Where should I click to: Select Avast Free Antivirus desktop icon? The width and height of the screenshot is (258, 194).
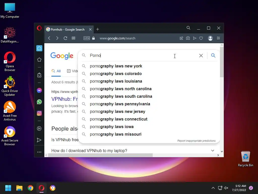click(10, 111)
